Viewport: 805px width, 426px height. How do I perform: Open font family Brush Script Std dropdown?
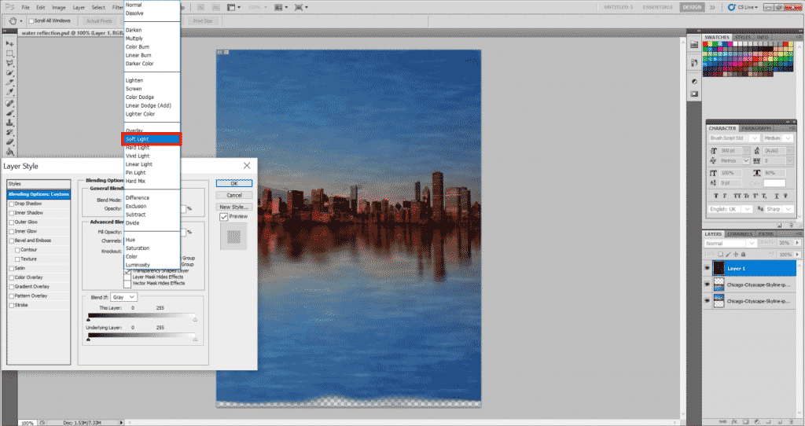(734, 138)
